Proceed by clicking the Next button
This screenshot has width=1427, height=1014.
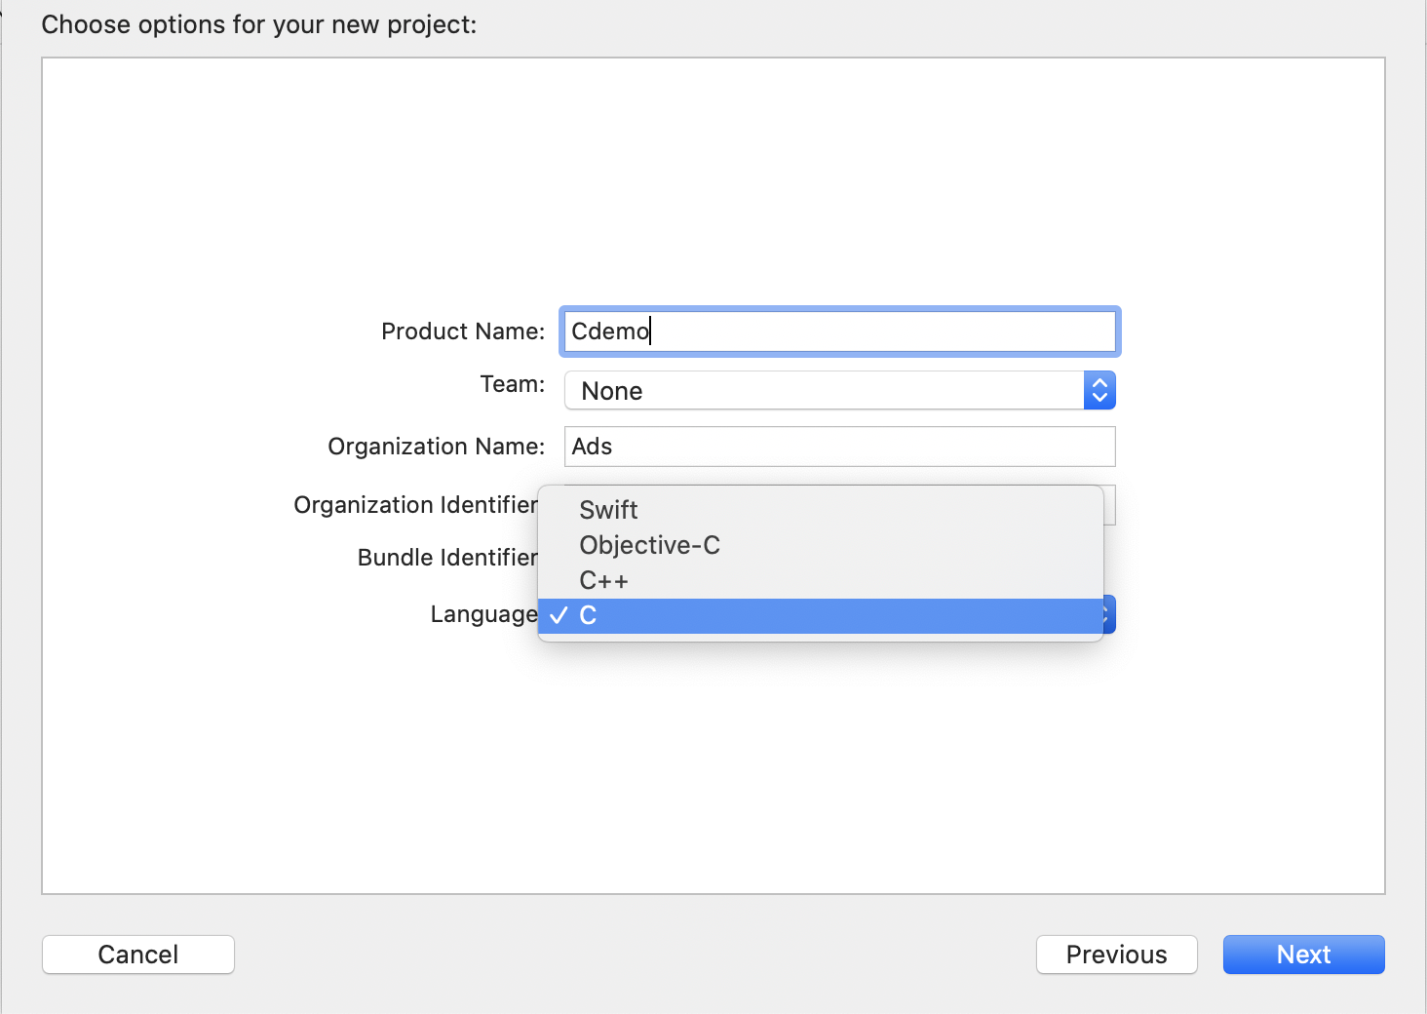tap(1303, 955)
